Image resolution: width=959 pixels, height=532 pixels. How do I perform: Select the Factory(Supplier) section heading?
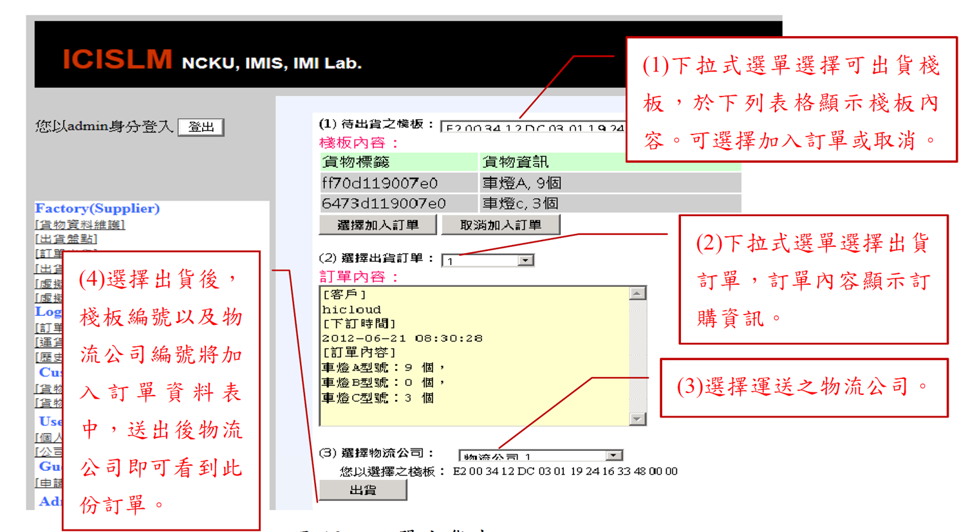point(97,208)
